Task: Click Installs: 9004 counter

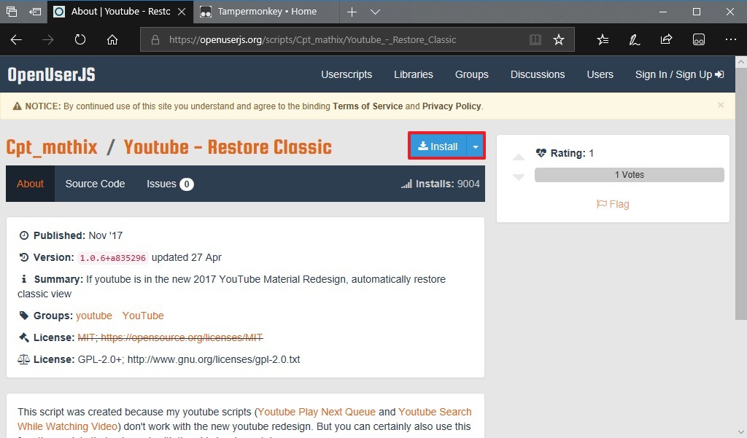Action: [x=440, y=184]
